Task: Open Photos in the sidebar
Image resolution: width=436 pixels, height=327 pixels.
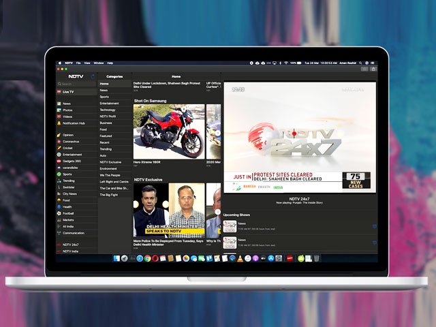Action: click(76, 110)
